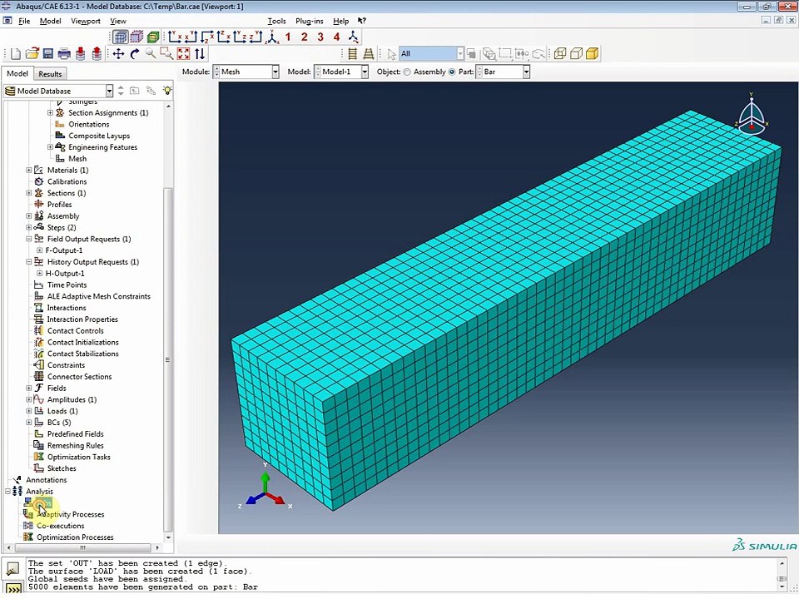The width and height of the screenshot is (799, 599).
Task: Expand the BCs (5) tree node
Action: coord(29,423)
